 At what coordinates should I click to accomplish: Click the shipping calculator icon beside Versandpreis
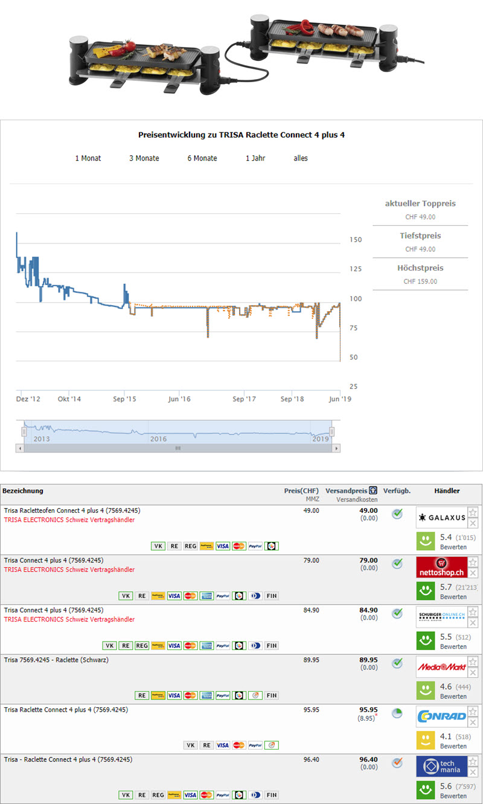(x=373, y=491)
